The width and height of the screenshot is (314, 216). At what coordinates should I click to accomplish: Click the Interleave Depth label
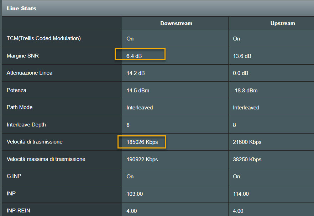[26, 125]
